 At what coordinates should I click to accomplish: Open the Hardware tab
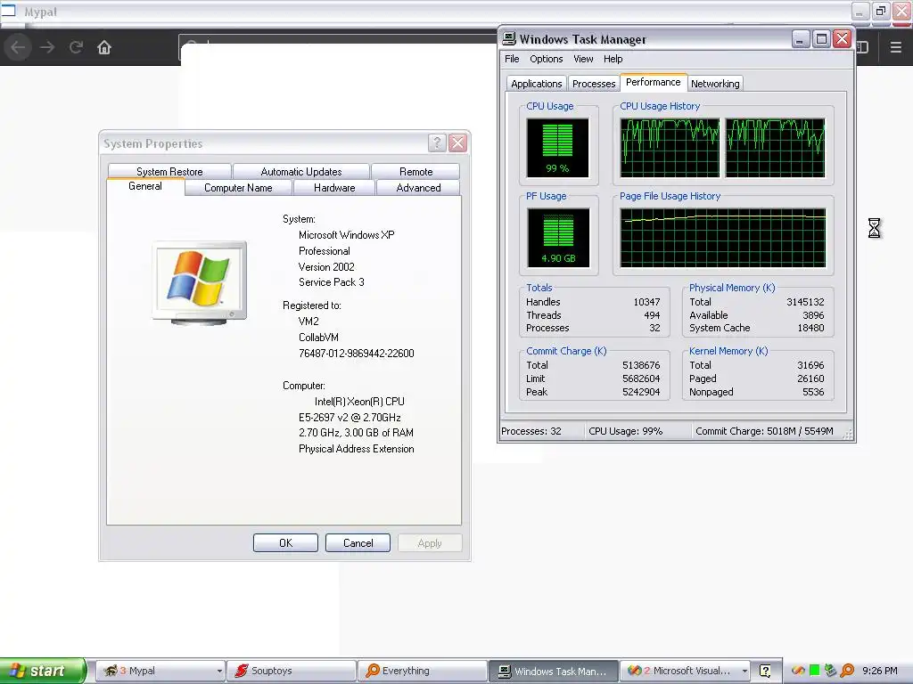(334, 188)
